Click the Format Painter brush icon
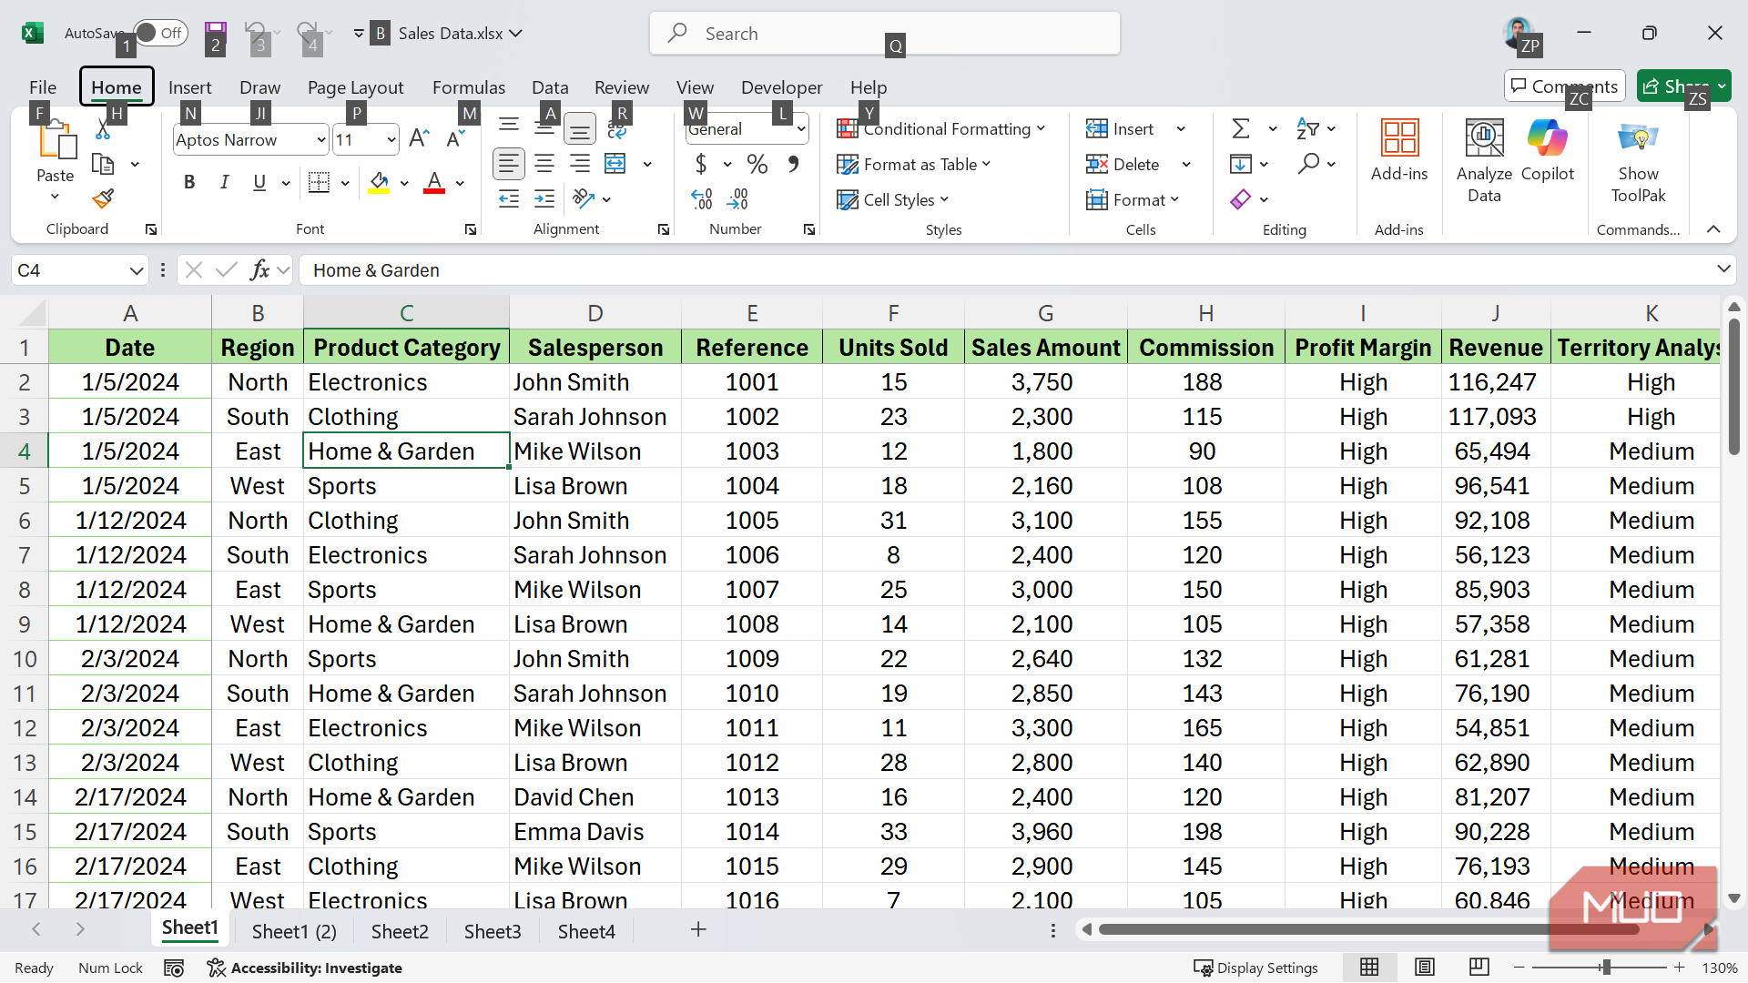Screen dimensions: 1748x983 coord(103,198)
